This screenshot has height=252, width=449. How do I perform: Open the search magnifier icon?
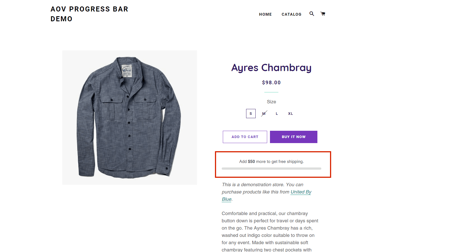click(311, 14)
